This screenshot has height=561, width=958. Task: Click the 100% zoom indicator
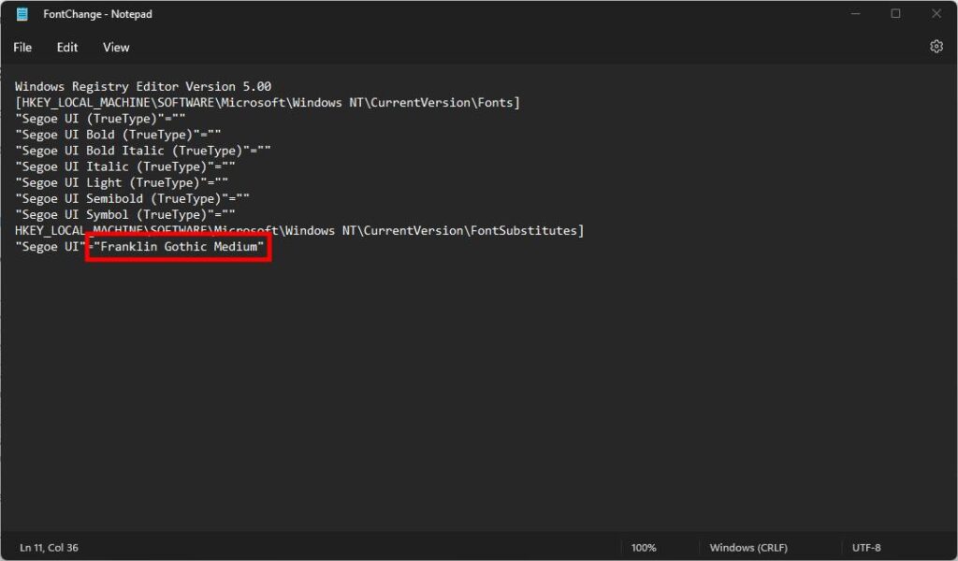(x=645, y=547)
